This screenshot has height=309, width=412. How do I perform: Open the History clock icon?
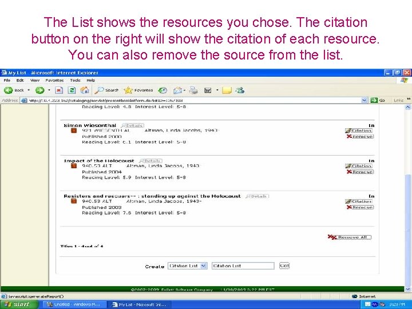coord(163,90)
